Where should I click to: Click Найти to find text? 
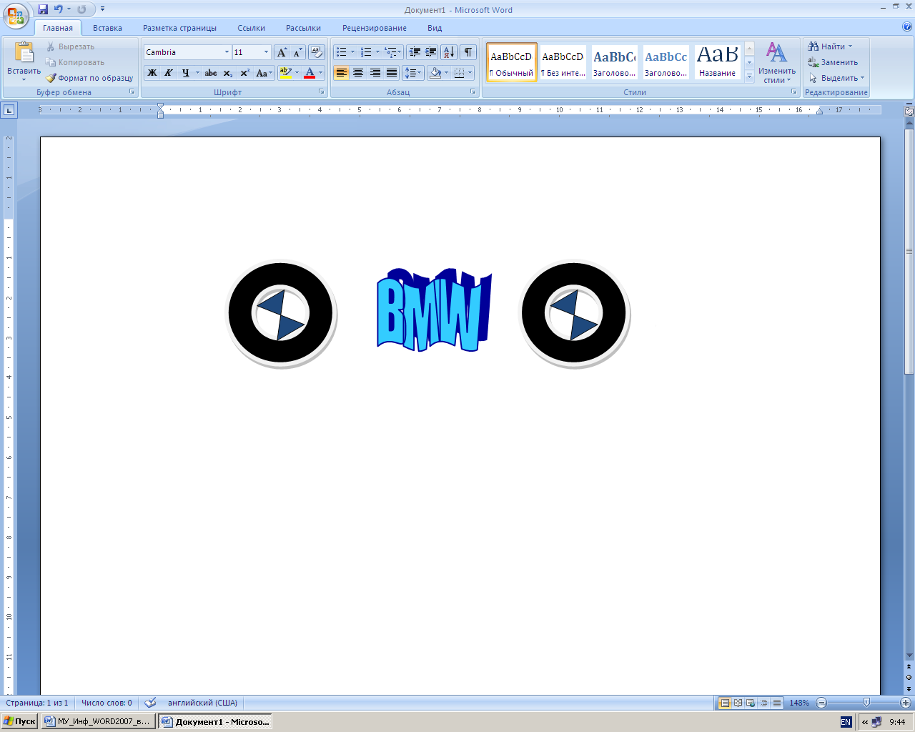pyautogui.click(x=830, y=46)
